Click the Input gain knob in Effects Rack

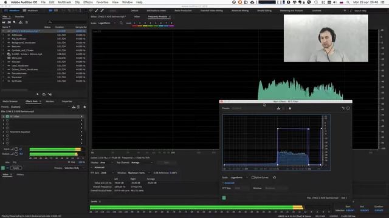(16, 149)
